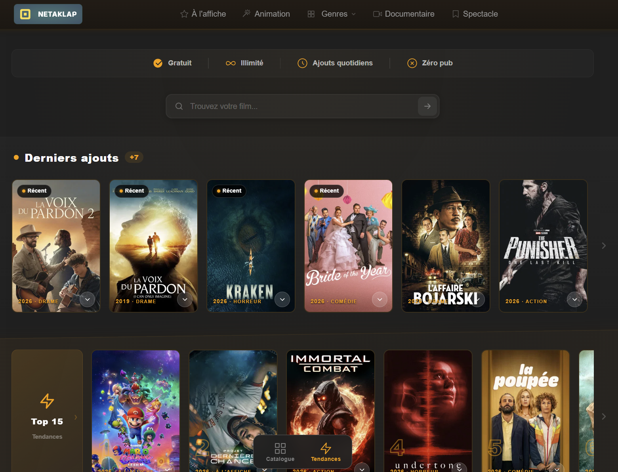The image size is (618, 472).
Task: Open the Top 15 Tendances card
Action: (x=47, y=411)
